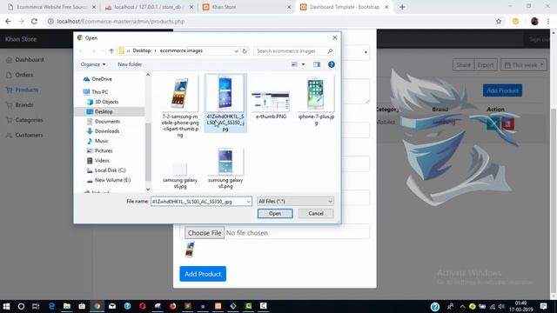
Task: Open the dialog Help question mark icon
Action: coord(332,64)
